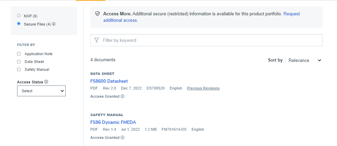Click info icon beside Secure Files (4)
This screenshot has width=337, height=146.
point(54,24)
